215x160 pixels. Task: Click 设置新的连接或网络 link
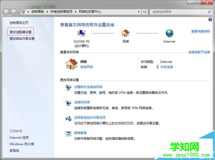(x=88, y=87)
